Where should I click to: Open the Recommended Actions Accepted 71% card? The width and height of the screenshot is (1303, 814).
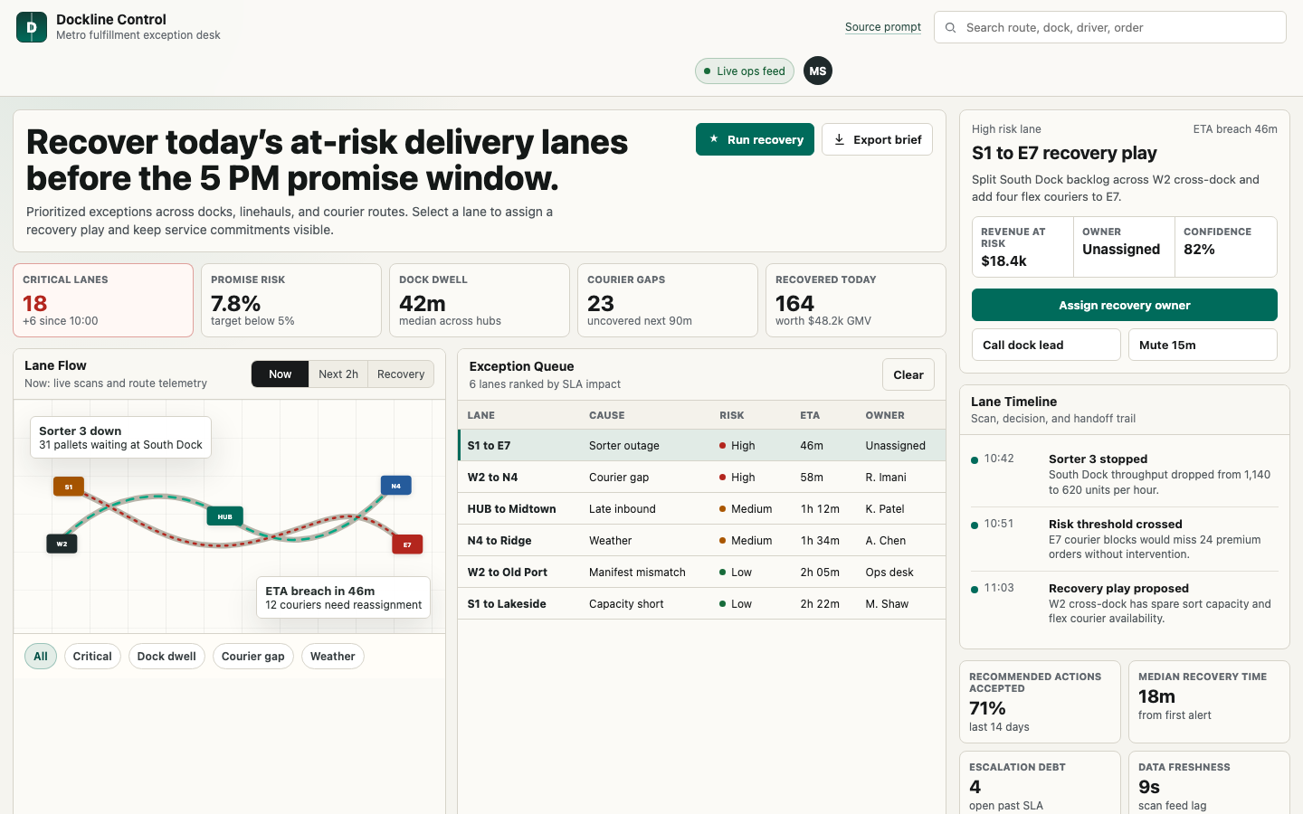(1040, 702)
